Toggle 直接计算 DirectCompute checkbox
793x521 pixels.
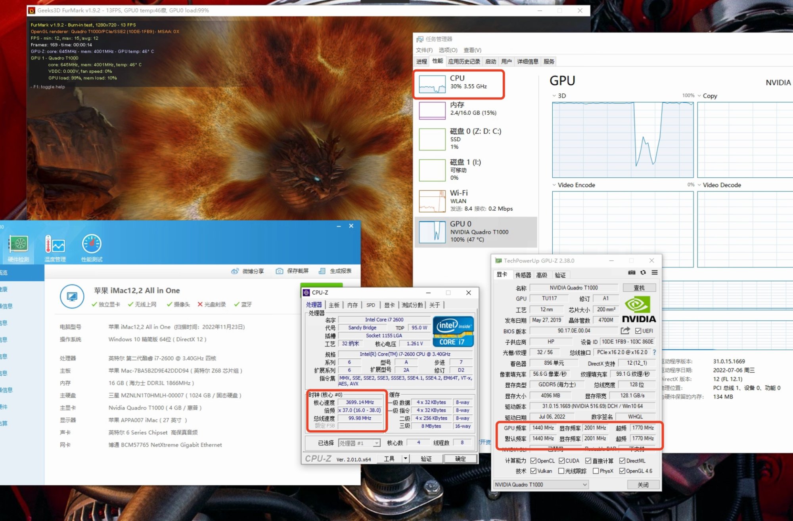pos(588,461)
